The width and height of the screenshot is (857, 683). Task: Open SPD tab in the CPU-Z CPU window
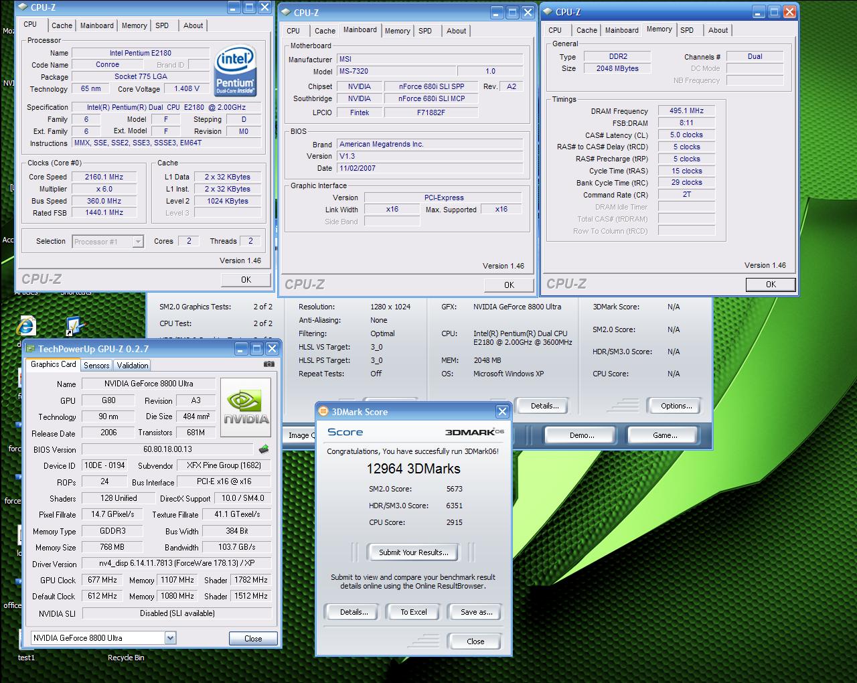coord(162,25)
